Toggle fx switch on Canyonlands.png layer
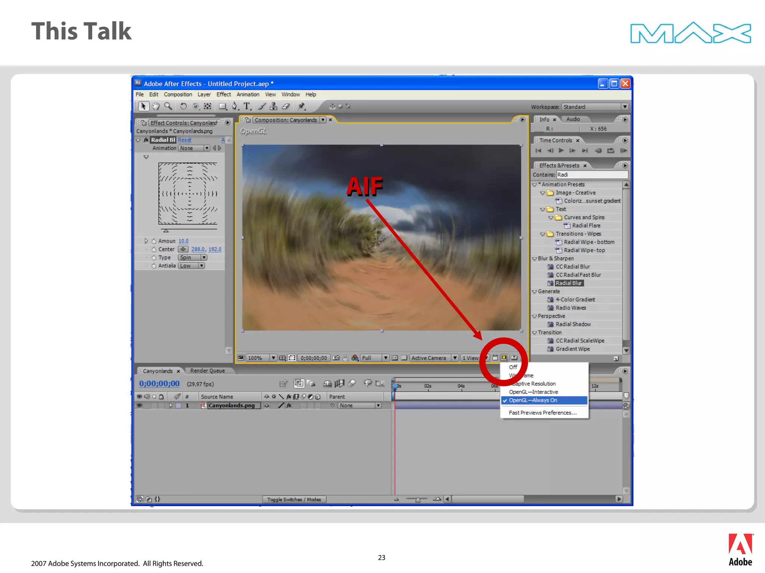 289,406
